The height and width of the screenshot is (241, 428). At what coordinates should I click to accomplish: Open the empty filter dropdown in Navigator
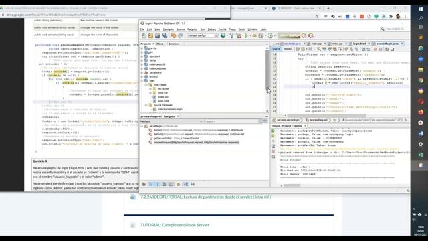[233, 121]
